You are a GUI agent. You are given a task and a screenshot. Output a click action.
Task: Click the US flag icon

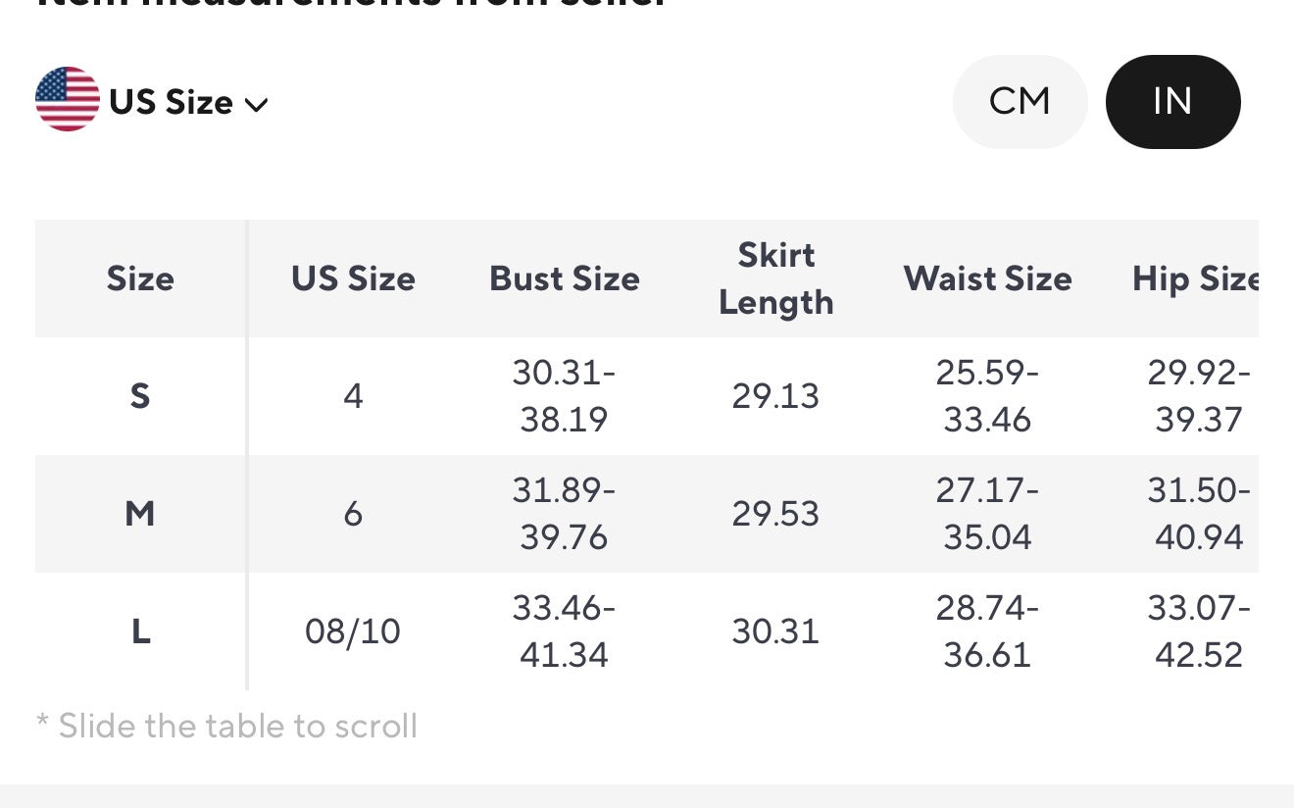[x=67, y=99]
